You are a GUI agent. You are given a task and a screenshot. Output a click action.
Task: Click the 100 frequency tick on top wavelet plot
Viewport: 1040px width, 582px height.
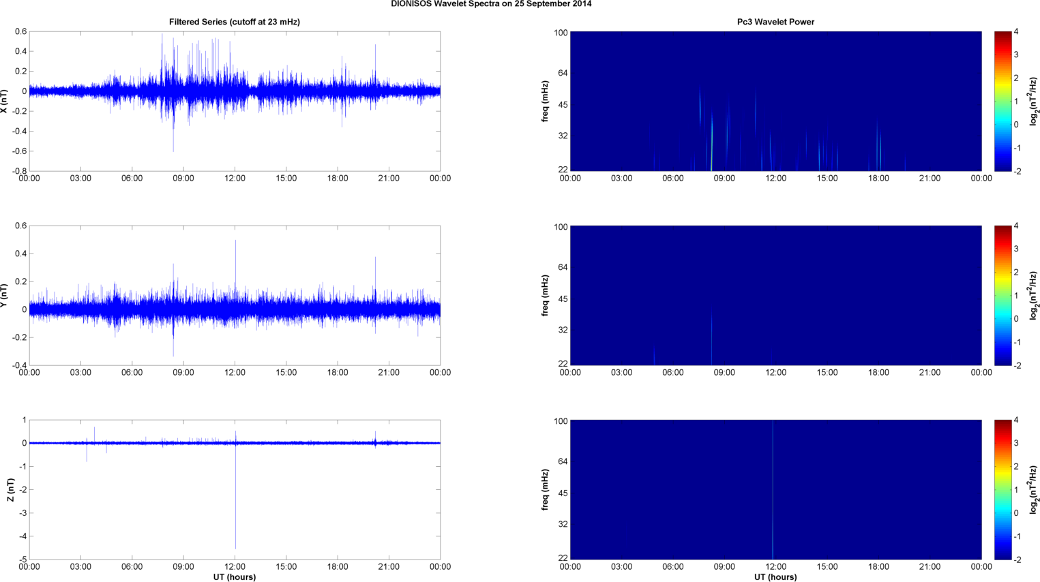pos(561,33)
